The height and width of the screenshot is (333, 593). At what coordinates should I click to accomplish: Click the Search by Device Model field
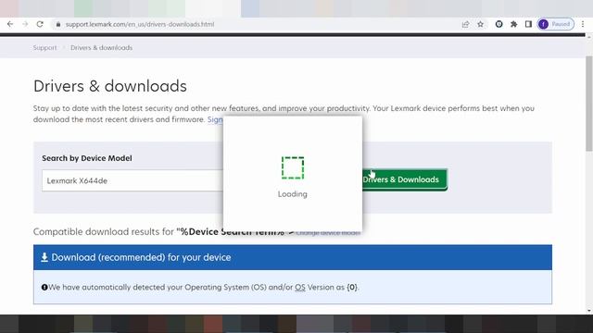click(132, 180)
